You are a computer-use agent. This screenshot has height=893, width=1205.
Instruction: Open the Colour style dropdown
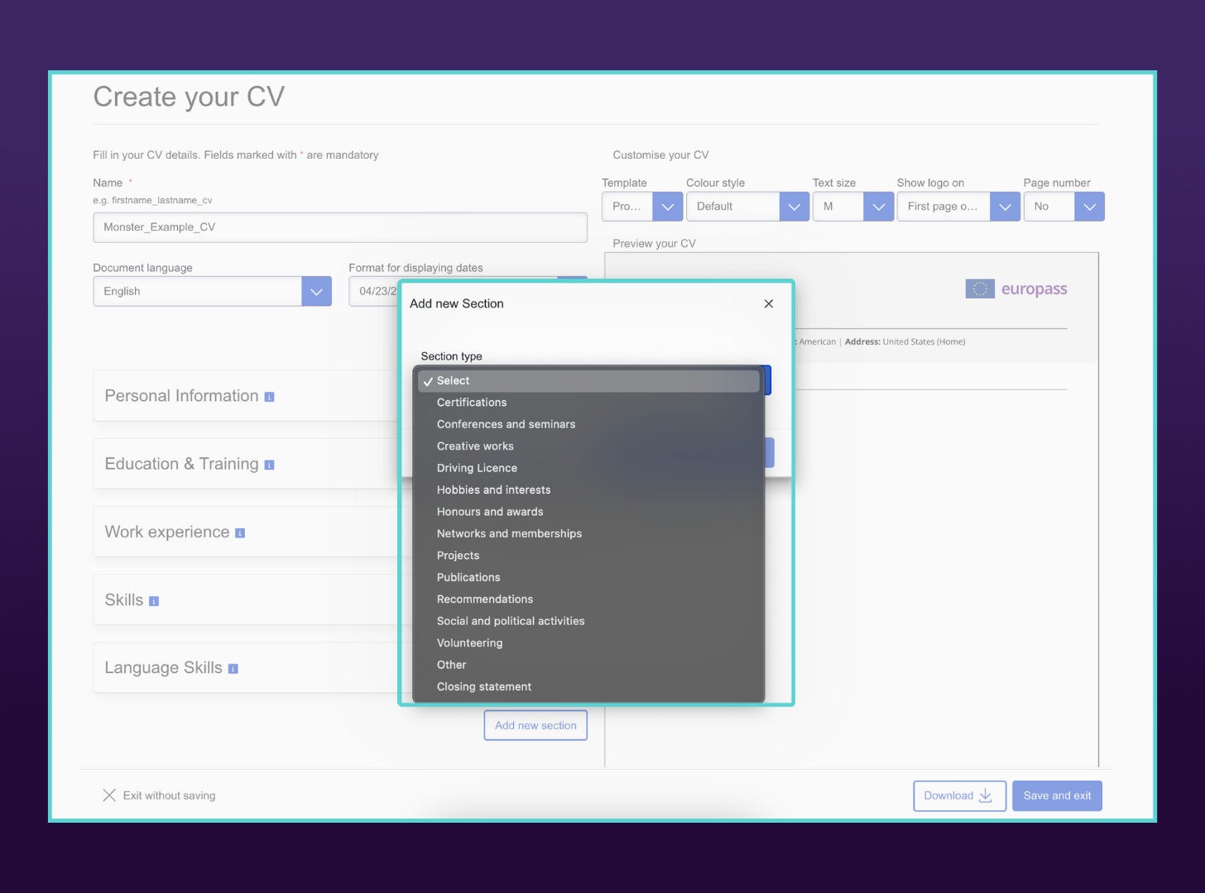747,207
